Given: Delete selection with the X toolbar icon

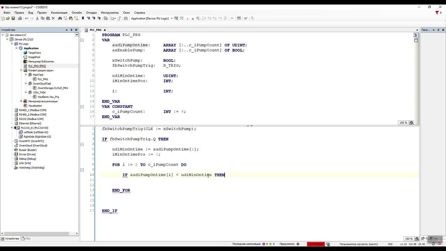Looking at the screenshot, I should 53,18.
